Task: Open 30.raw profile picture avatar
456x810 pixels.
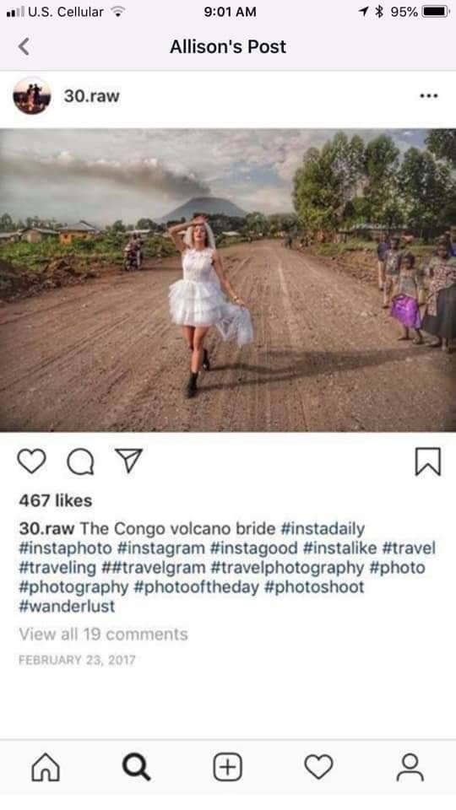Action: coord(32,95)
